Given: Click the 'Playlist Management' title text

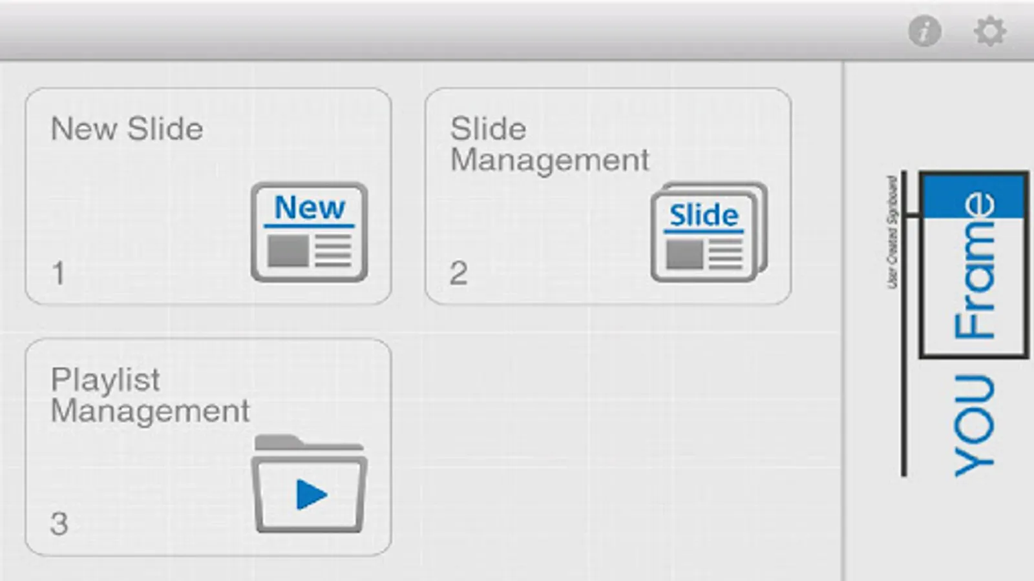Looking at the screenshot, I should click(150, 394).
